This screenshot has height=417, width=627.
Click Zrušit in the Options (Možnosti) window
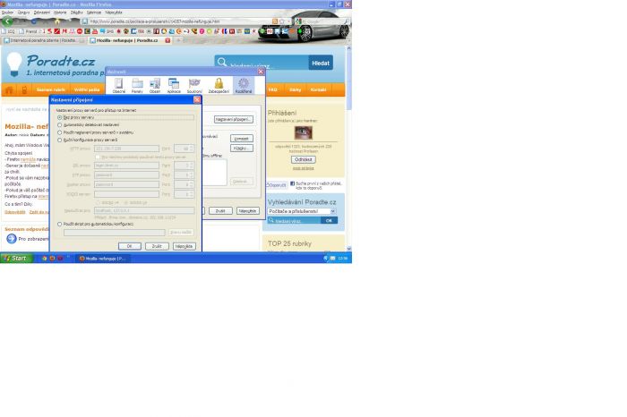220,211
